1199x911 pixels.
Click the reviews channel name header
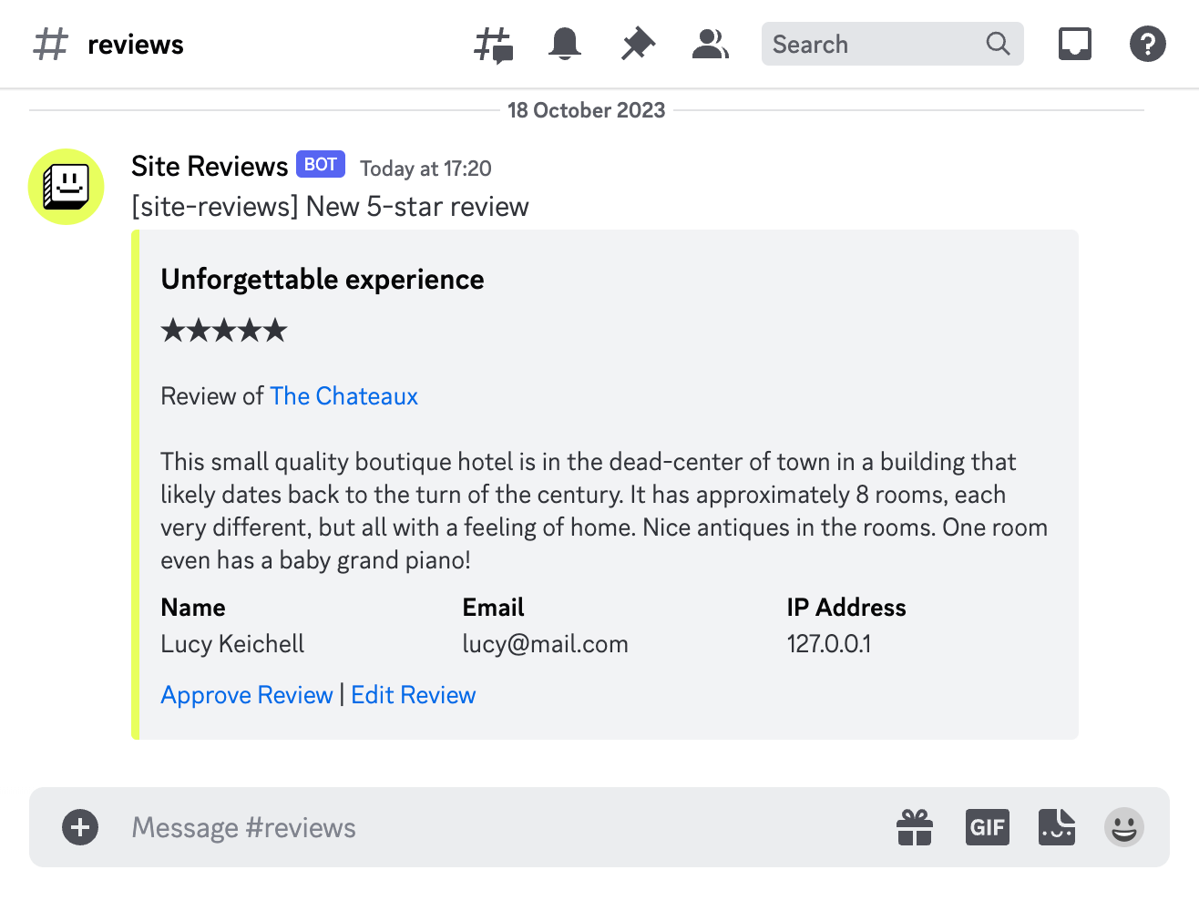136,45
